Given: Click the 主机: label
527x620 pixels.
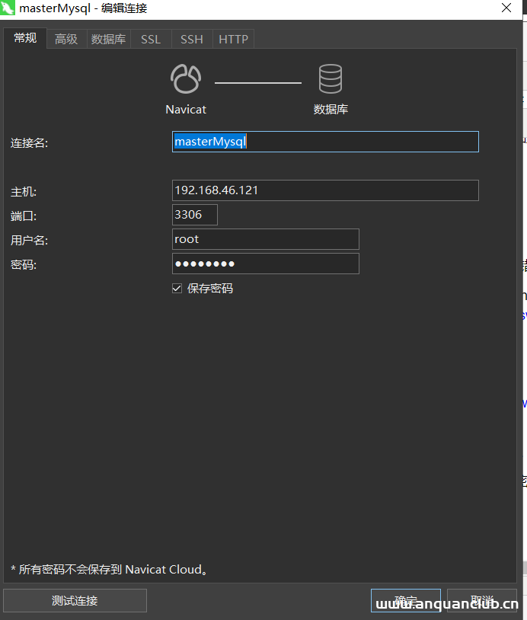Looking at the screenshot, I should coord(24,192).
